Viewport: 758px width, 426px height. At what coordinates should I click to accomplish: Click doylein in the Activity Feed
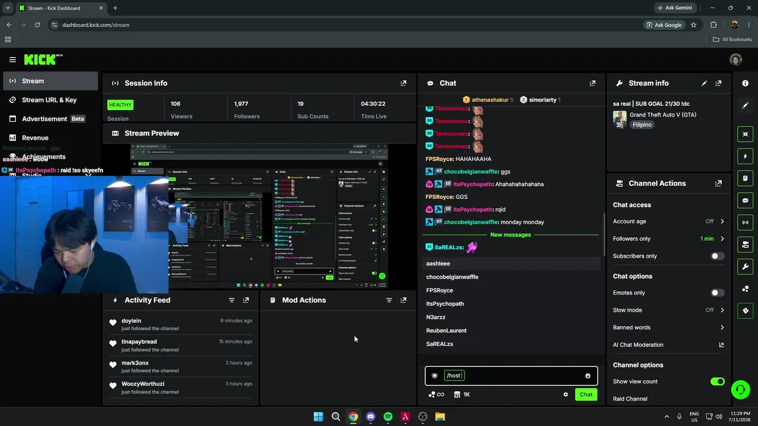pos(131,321)
